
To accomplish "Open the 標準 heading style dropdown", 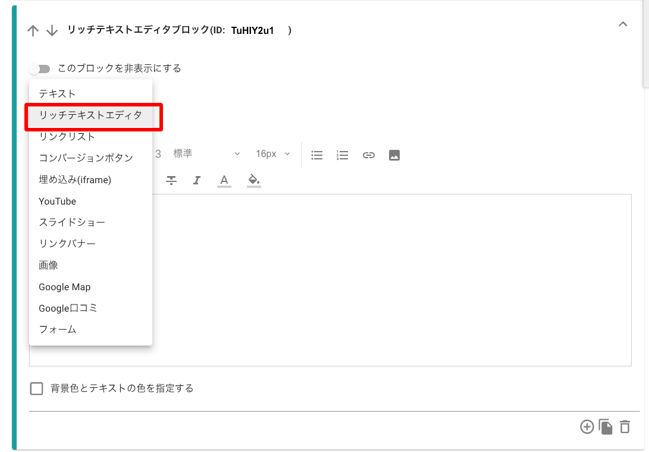I will 206,154.
